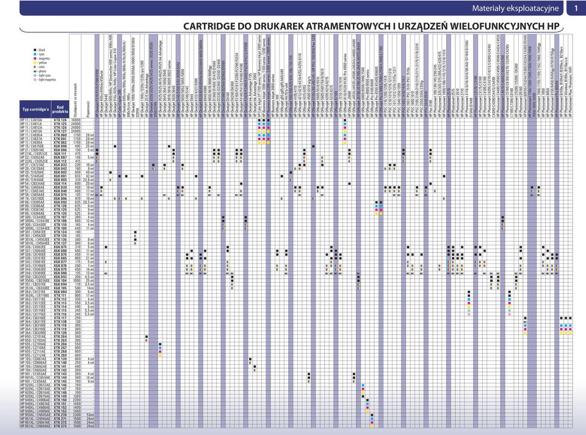
Task: Select product code XTK 134
Action: coord(60,232)
